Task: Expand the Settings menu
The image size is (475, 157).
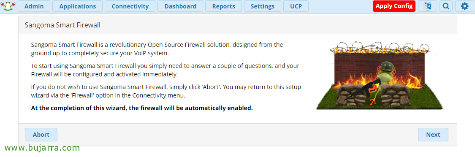Action: tap(262, 6)
